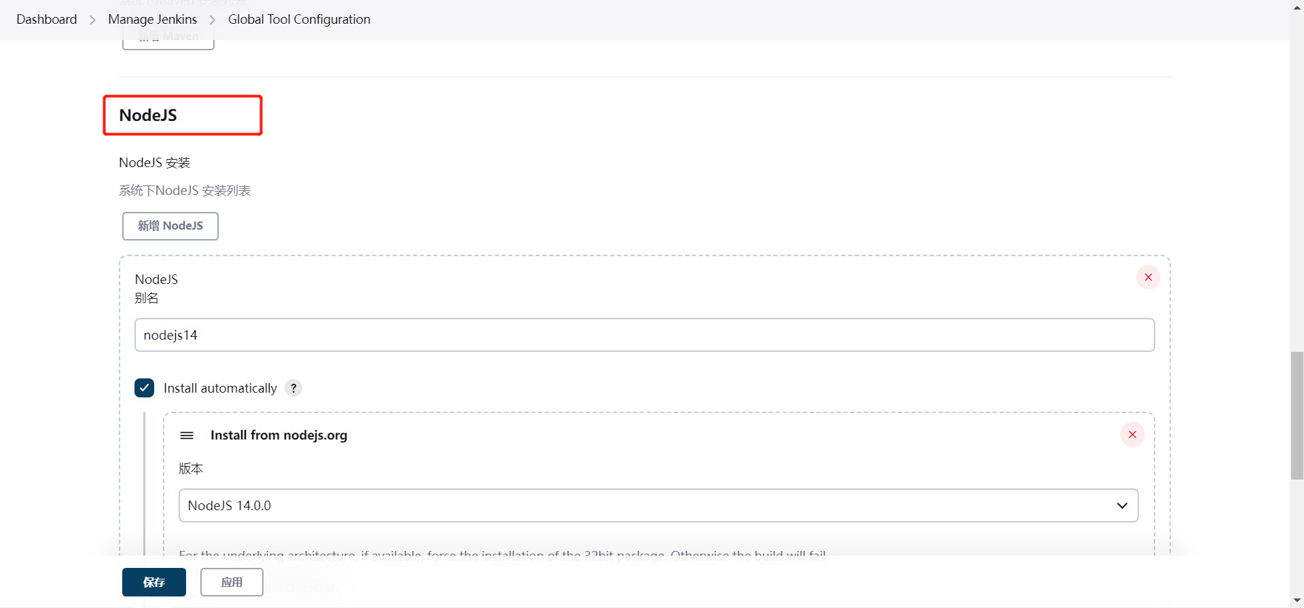Viewport: 1304px width, 608px height.
Task: Click the 'Install automatically' label text
Action: coord(220,388)
